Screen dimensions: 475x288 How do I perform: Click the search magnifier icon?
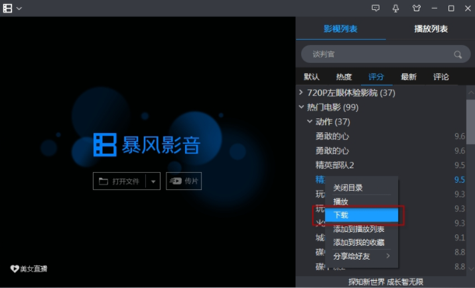click(x=458, y=54)
